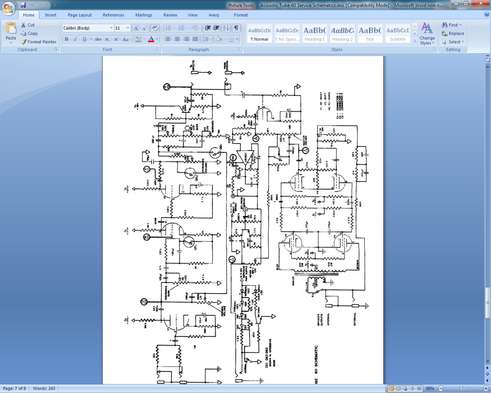Open font name Calibri dropdown
This screenshot has width=491, height=393.
pos(111,28)
